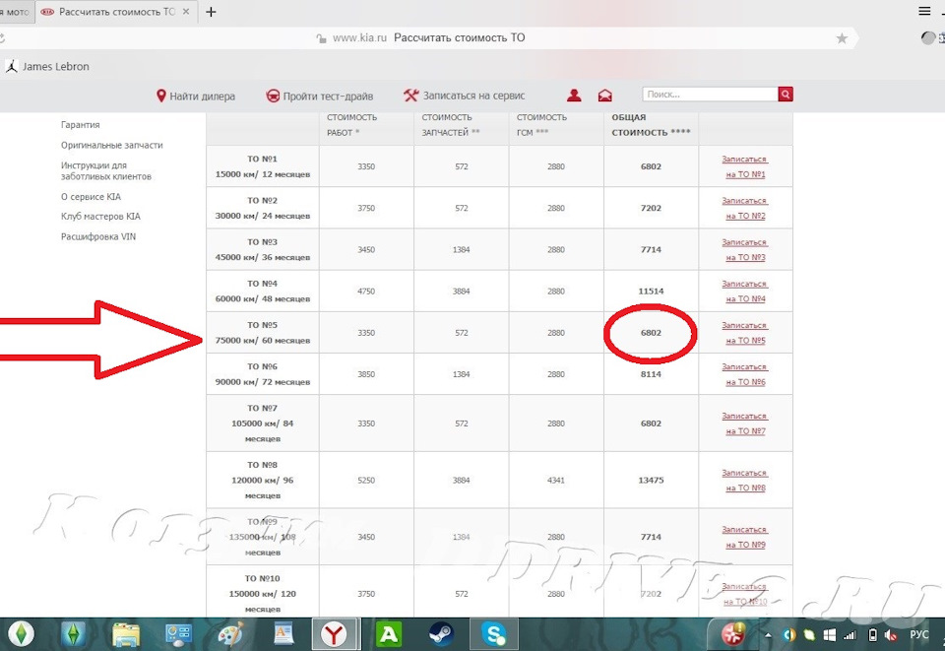Close the Рассчитать стоимость ТО tab
945x651 pixels.
coord(186,12)
